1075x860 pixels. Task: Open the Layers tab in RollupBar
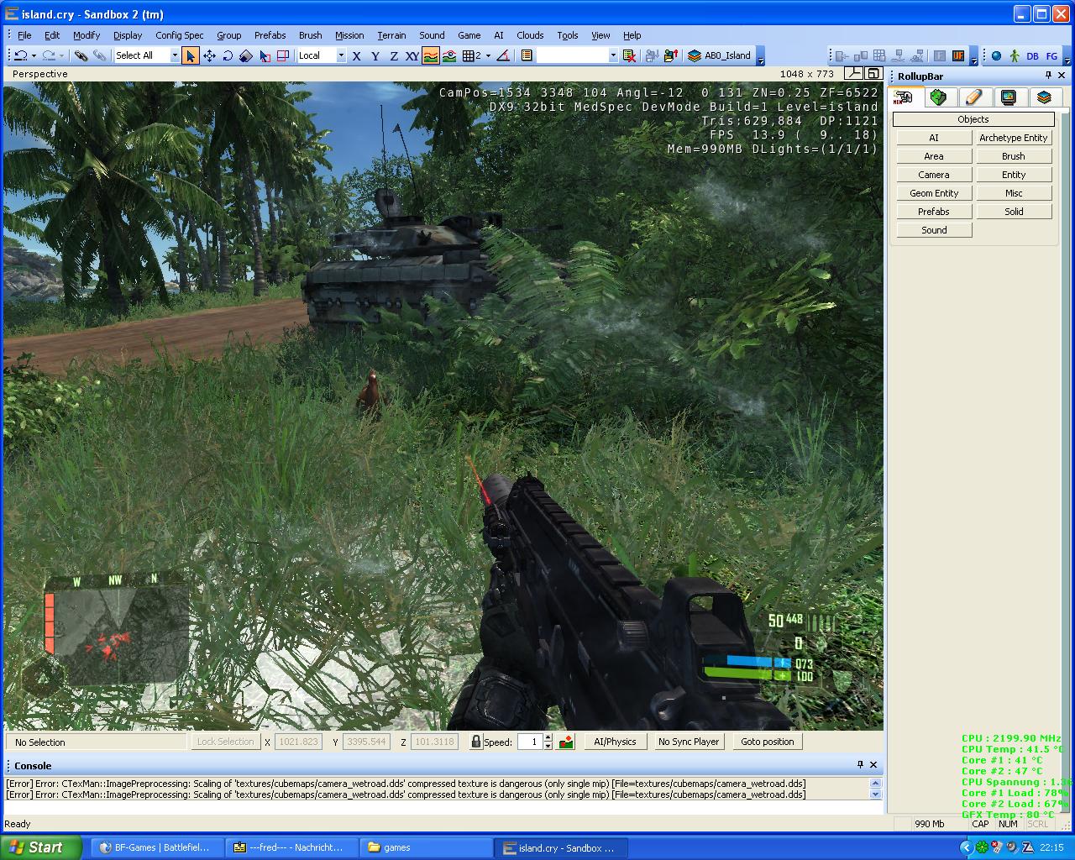[1044, 97]
